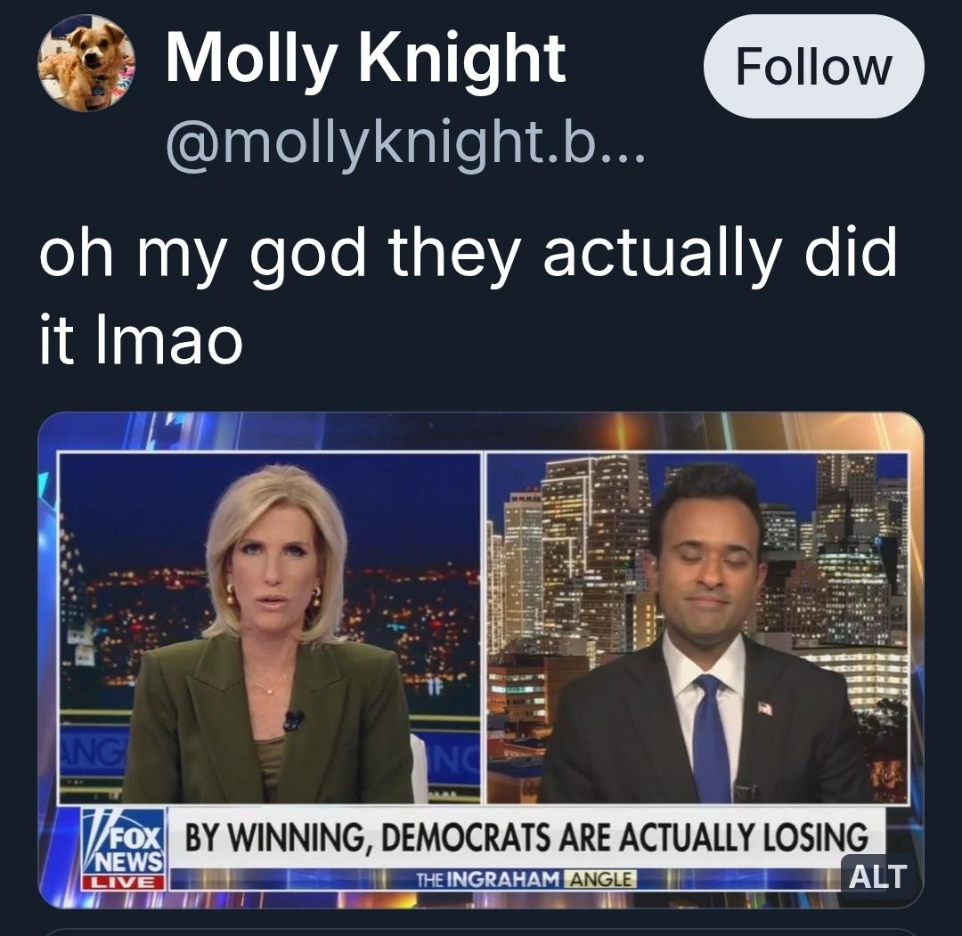Click the guest's blue necktie

pos(711,738)
